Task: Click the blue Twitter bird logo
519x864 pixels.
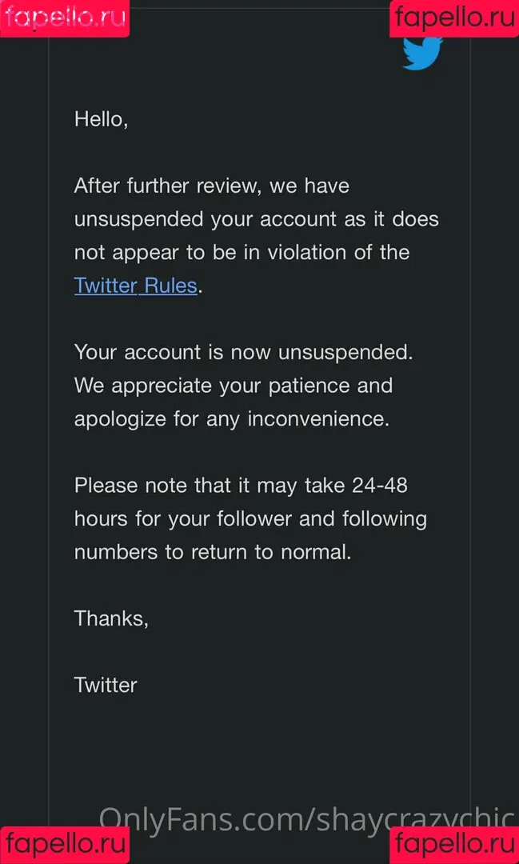Action: (422, 53)
